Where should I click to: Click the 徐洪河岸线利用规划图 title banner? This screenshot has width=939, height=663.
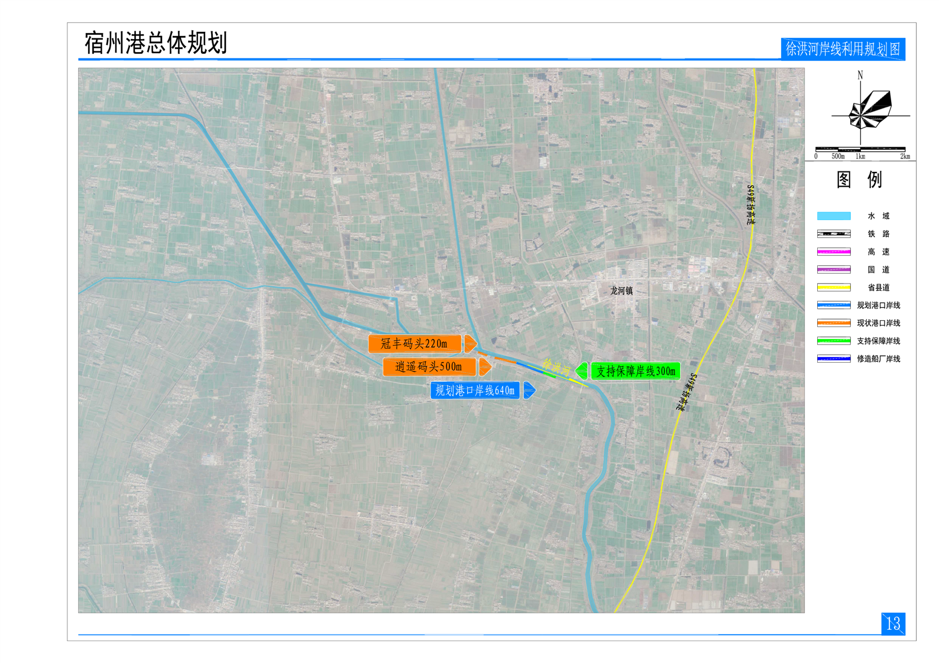tap(843, 49)
